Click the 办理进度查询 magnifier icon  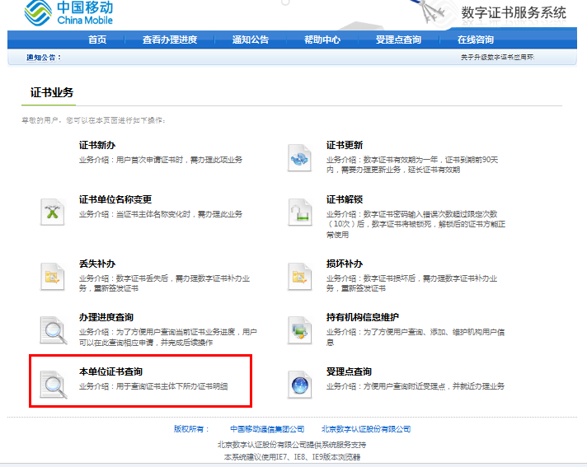53,329
